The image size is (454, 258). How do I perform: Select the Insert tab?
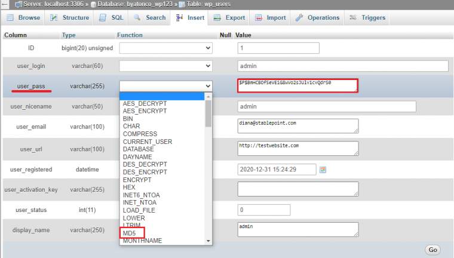pyautogui.click(x=189, y=18)
